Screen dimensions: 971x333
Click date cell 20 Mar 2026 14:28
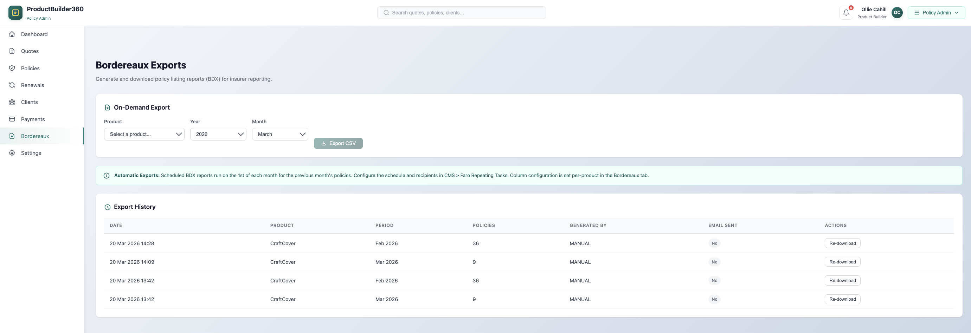131,243
